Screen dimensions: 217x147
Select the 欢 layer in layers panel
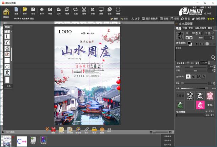pyautogui.click(x=7, y=73)
